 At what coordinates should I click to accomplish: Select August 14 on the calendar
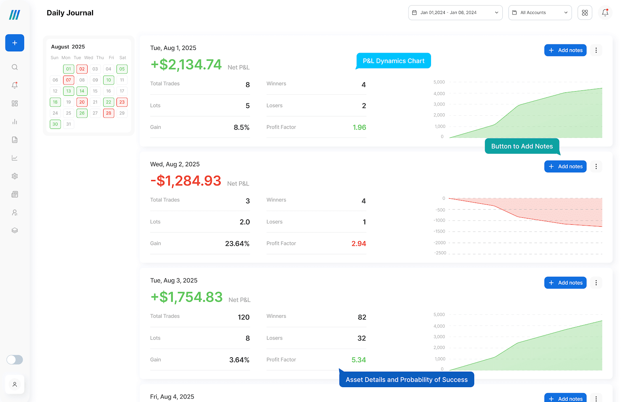[x=82, y=91]
